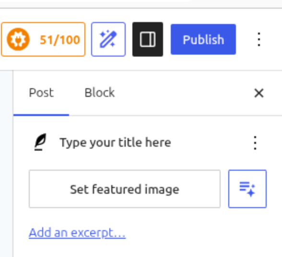
Task: Generate with the AI sparkle text icon
Action: 247,189
